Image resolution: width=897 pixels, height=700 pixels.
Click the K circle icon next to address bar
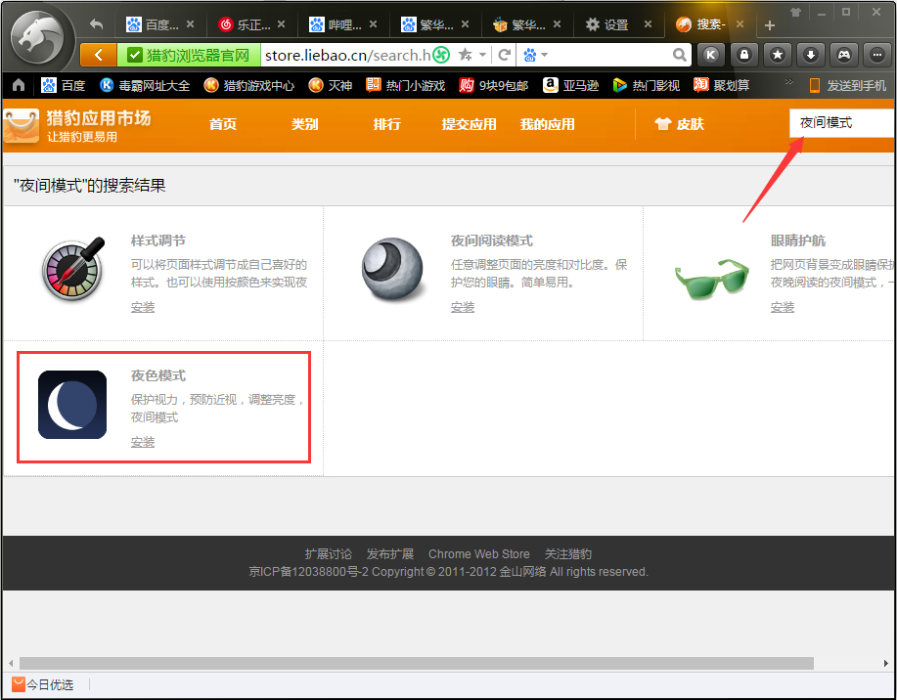click(711, 56)
